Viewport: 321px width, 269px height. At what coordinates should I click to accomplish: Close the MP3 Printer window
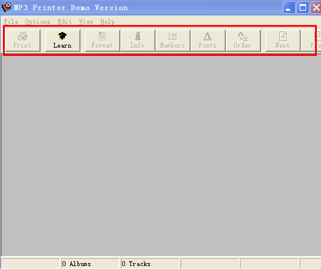[316, 8]
